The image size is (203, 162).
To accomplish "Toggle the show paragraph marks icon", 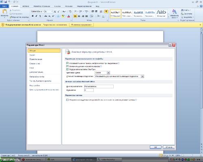I will 106,12.
